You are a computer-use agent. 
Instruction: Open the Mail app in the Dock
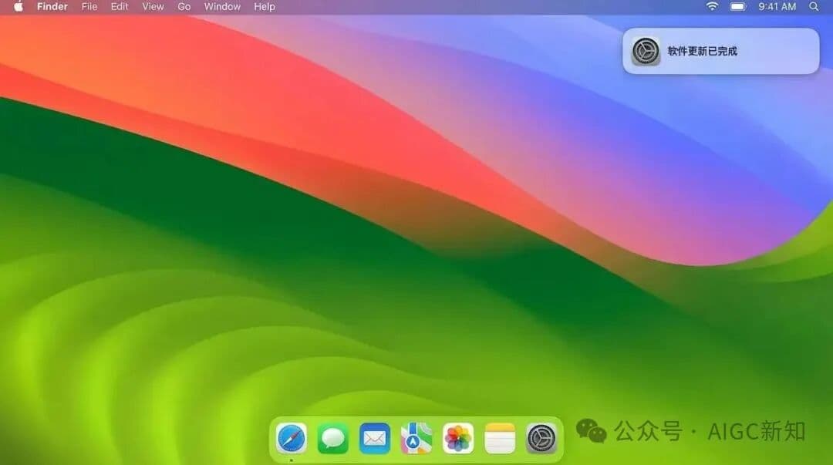374,437
